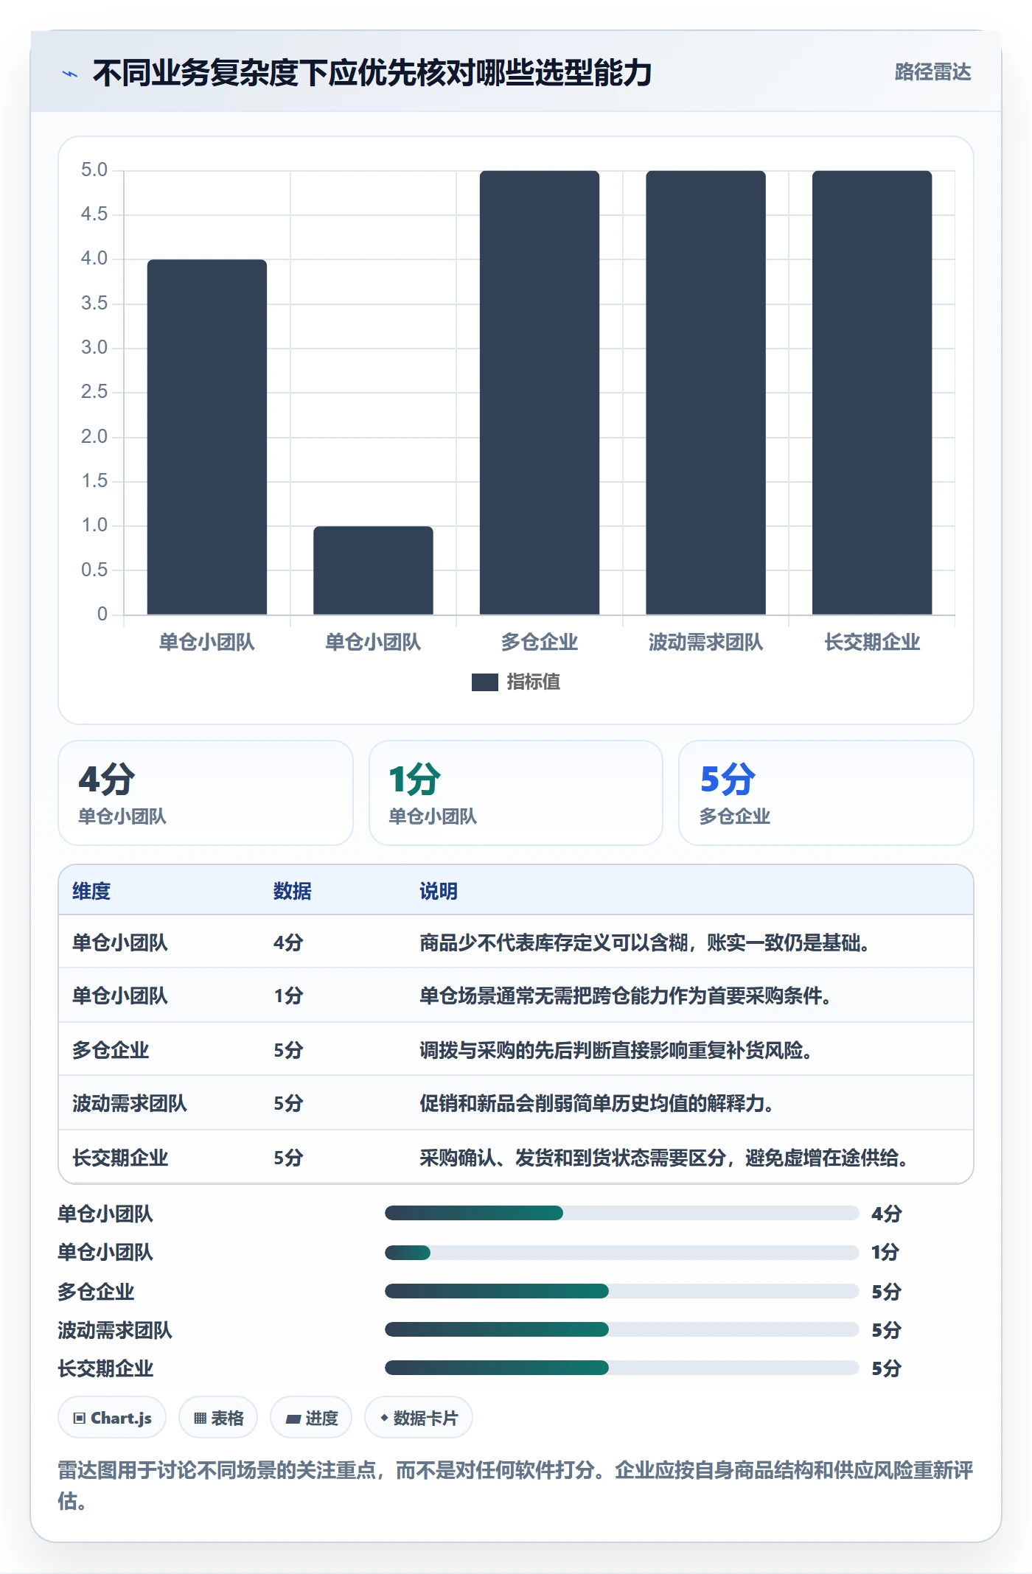Click the table cell 4分
The image size is (1032, 1574).
[288, 942]
